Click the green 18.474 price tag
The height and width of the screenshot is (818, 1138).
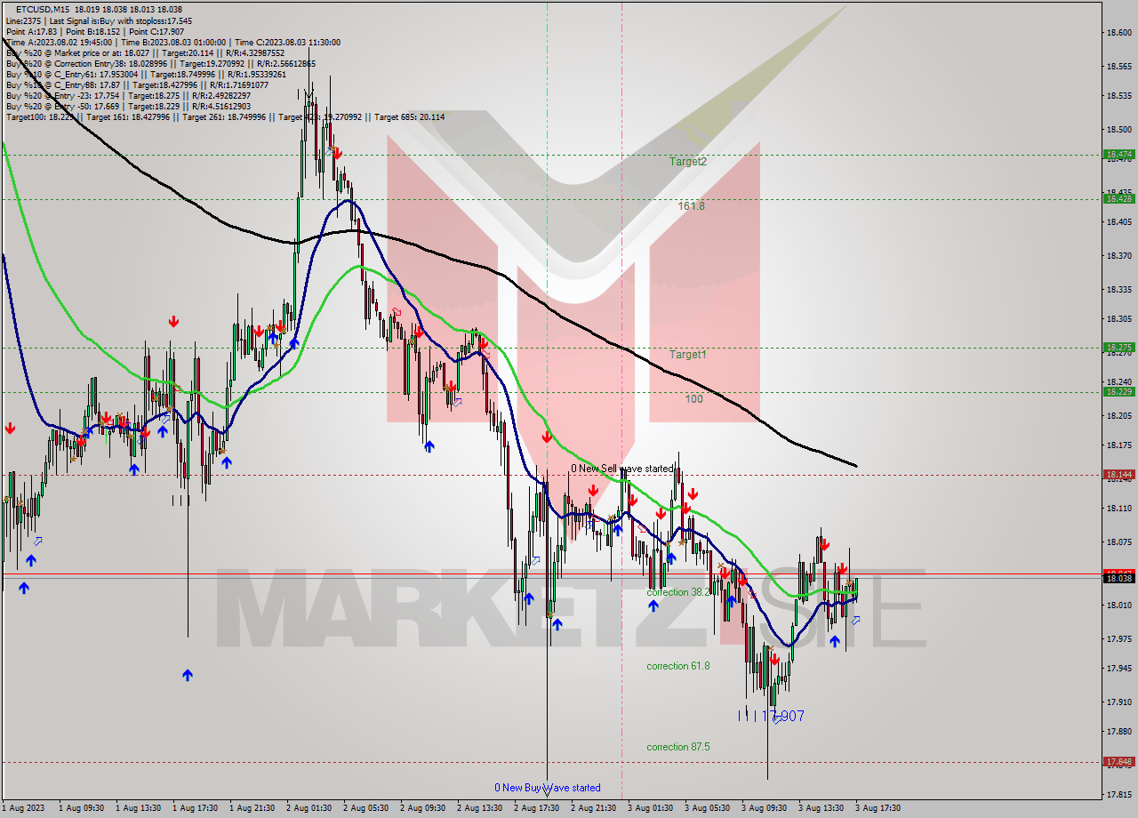[x=1118, y=155]
